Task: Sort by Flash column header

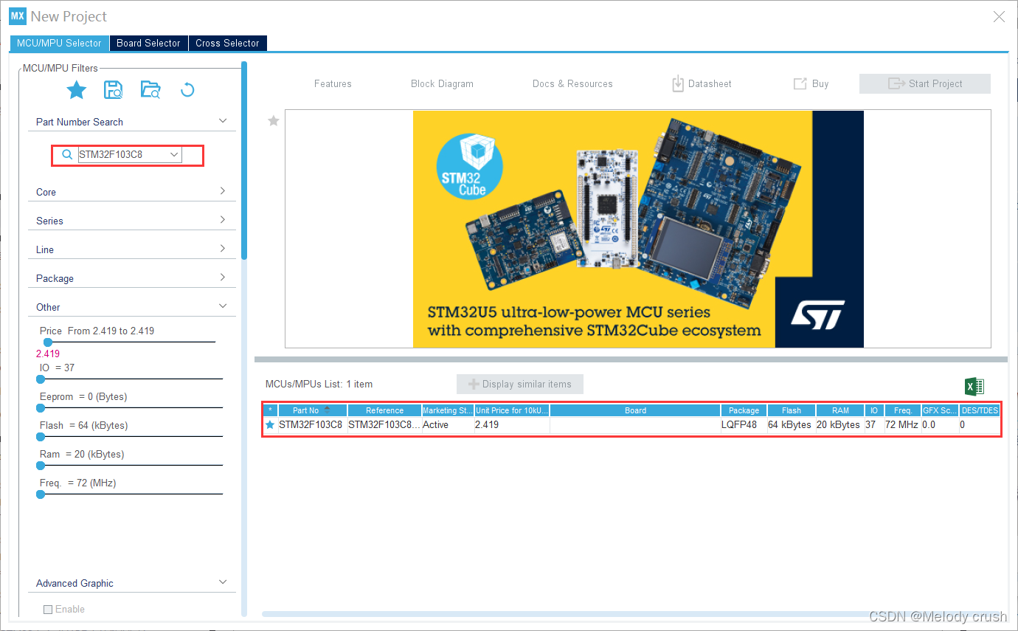Action: coord(792,410)
